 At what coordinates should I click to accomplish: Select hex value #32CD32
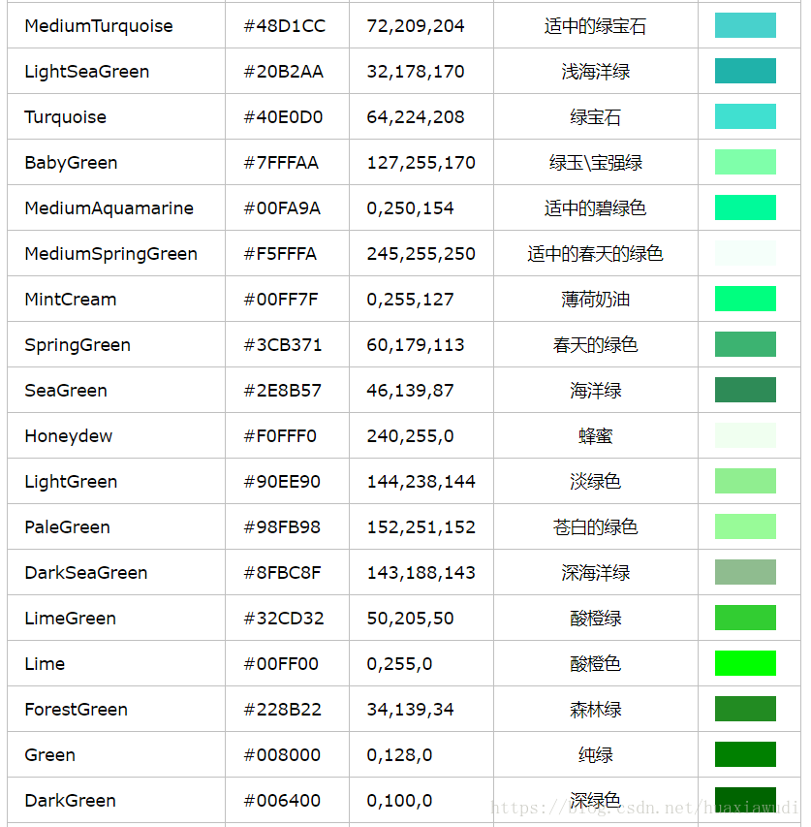click(x=284, y=619)
